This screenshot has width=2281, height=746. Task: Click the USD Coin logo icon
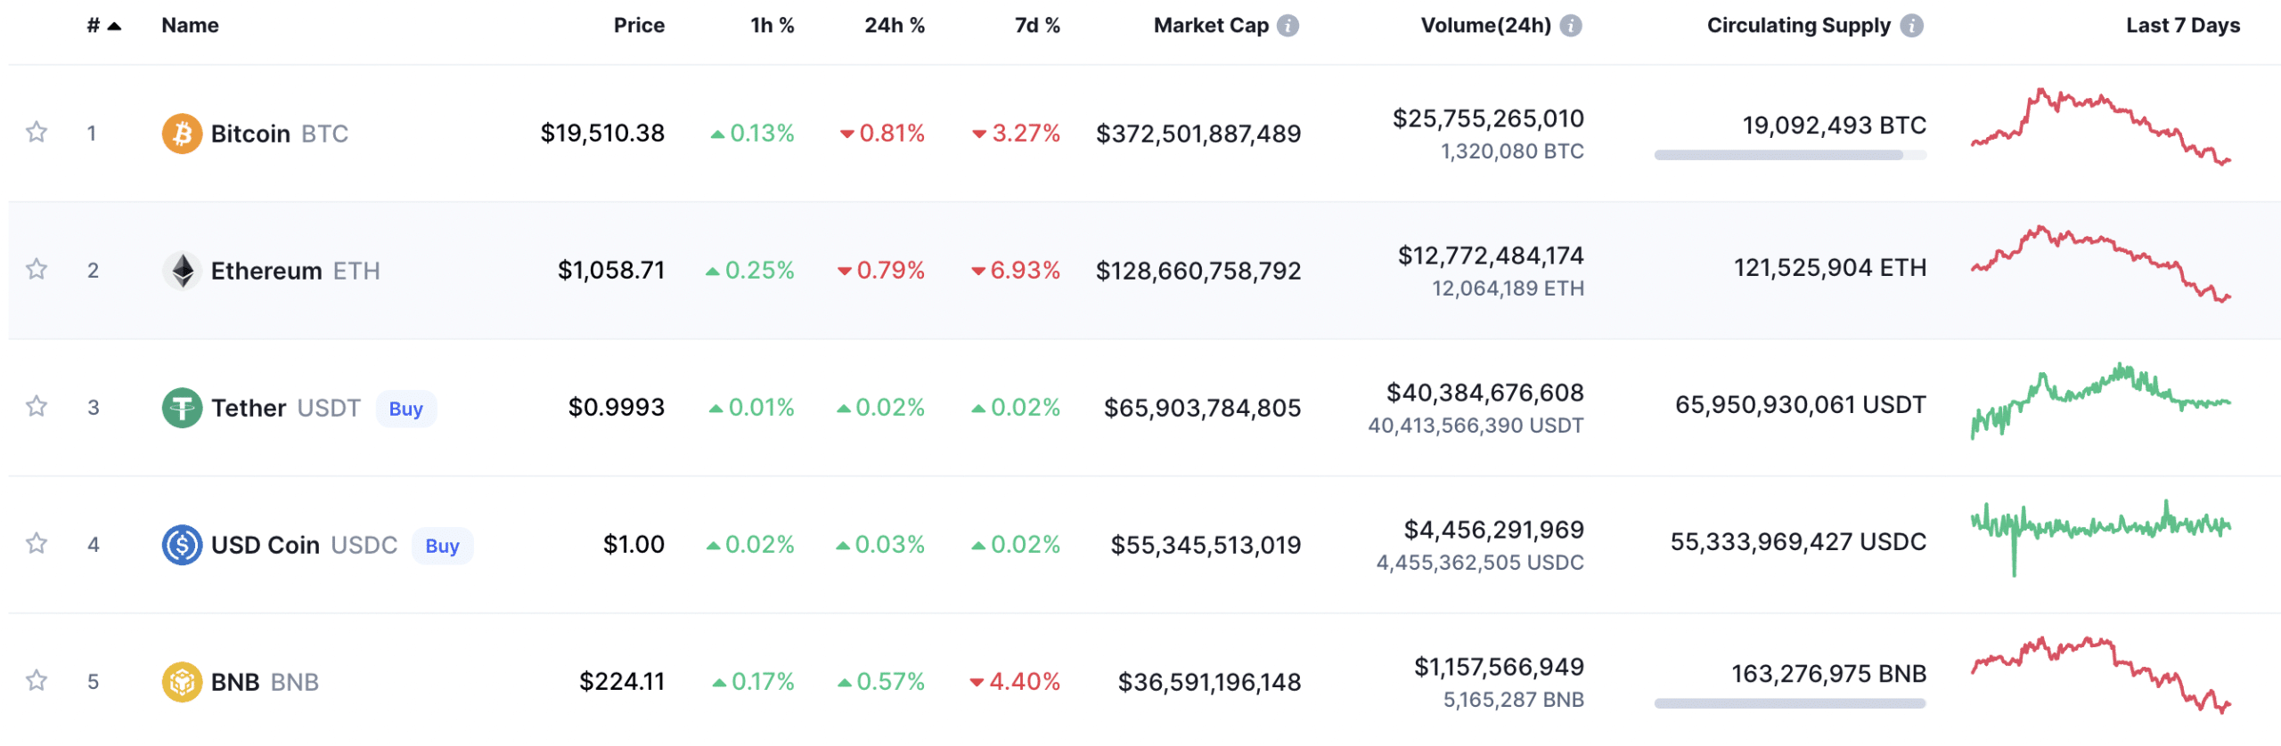click(182, 545)
